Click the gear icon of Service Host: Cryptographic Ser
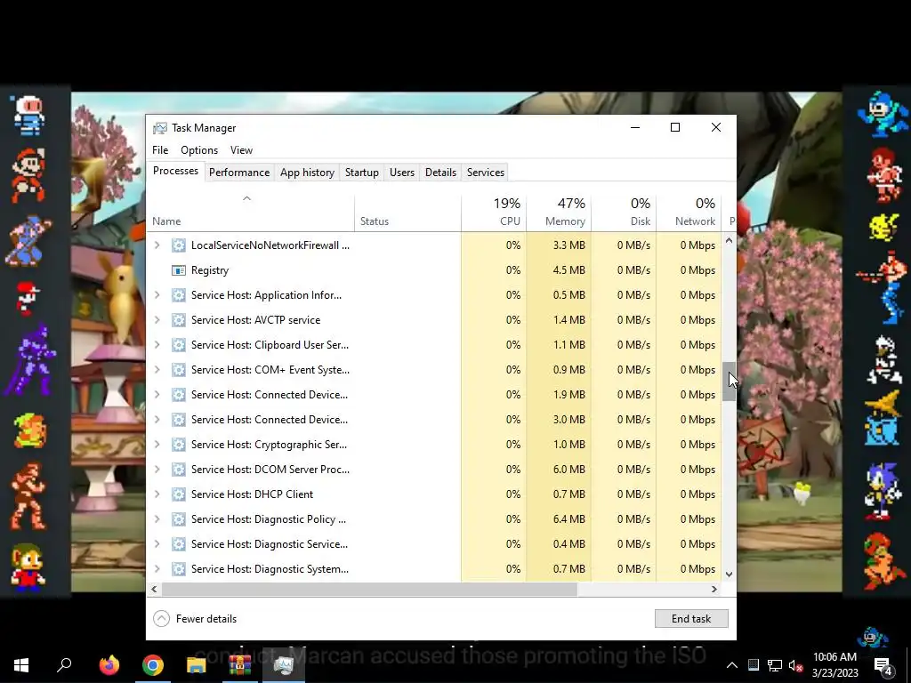This screenshot has width=911, height=683. pyautogui.click(x=178, y=445)
